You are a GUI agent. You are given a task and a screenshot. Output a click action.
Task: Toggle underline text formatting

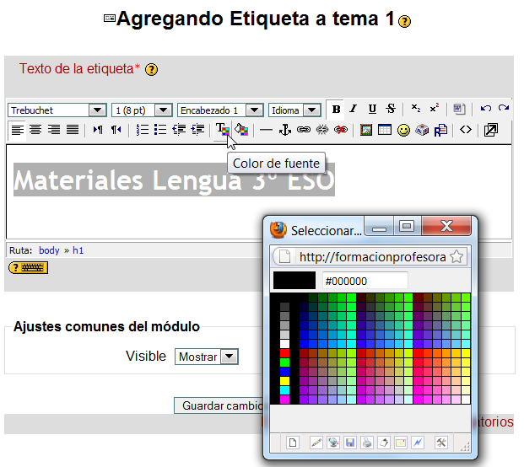(x=372, y=109)
